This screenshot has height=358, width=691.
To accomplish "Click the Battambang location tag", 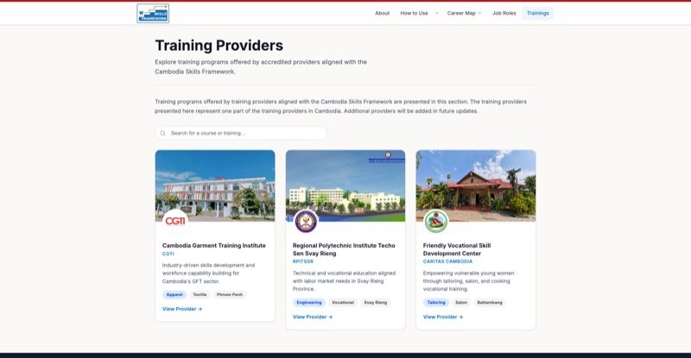I will click(490, 303).
